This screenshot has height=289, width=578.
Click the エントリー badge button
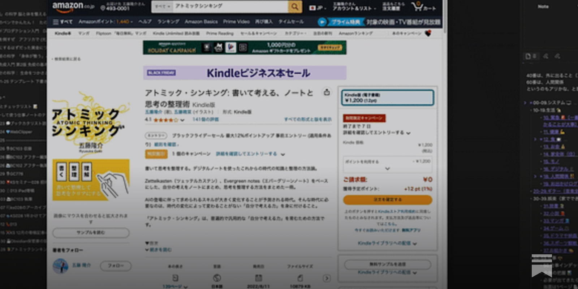[x=156, y=135]
